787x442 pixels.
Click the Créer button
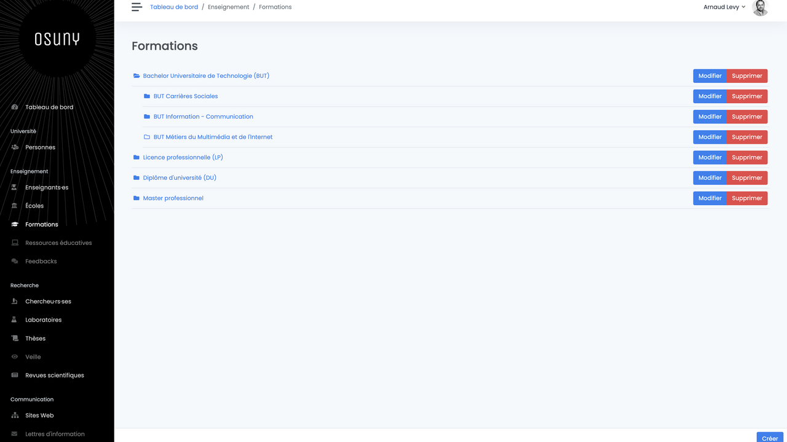click(770, 438)
